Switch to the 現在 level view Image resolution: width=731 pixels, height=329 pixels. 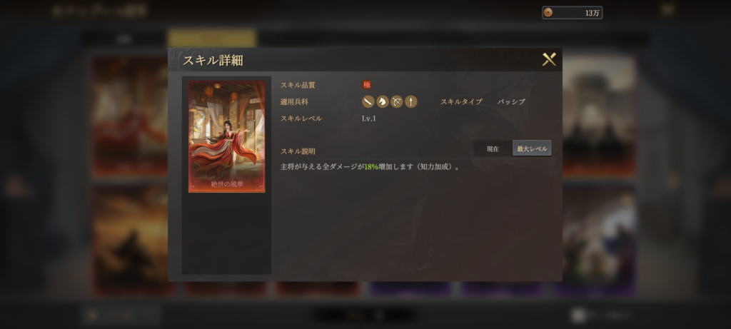pyautogui.click(x=493, y=148)
